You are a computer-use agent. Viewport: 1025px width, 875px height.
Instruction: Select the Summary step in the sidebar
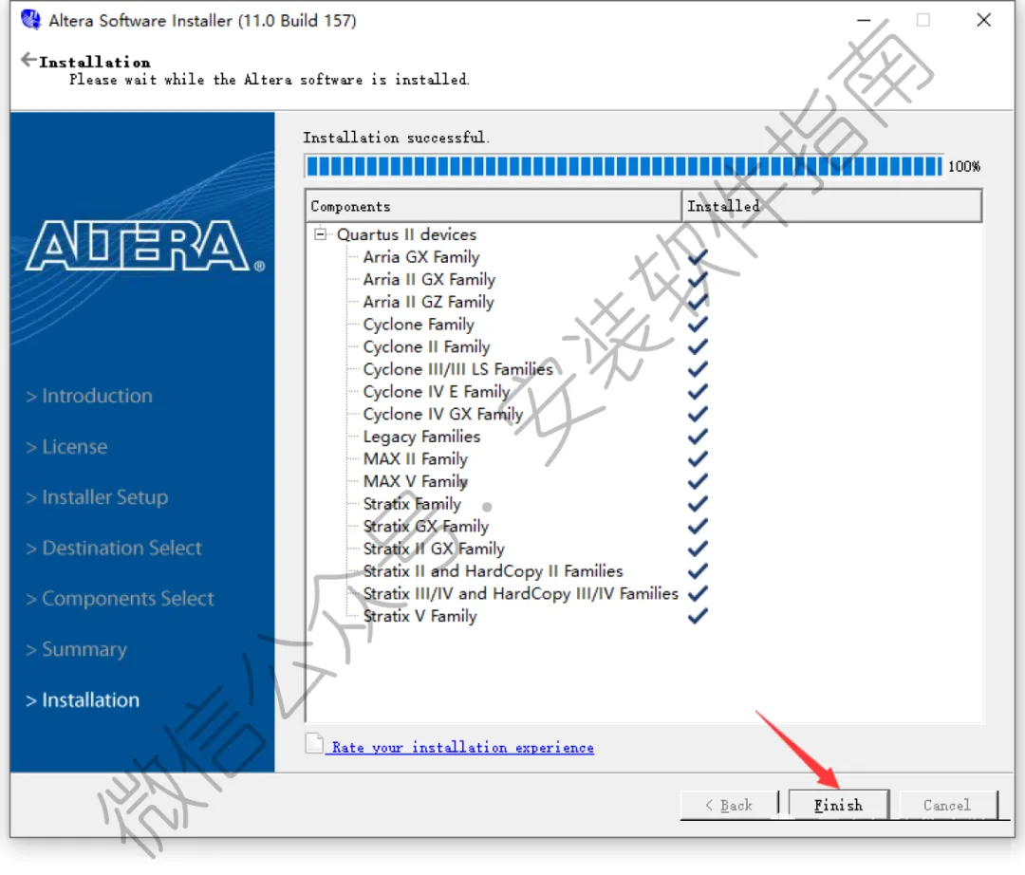coord(77,649)
